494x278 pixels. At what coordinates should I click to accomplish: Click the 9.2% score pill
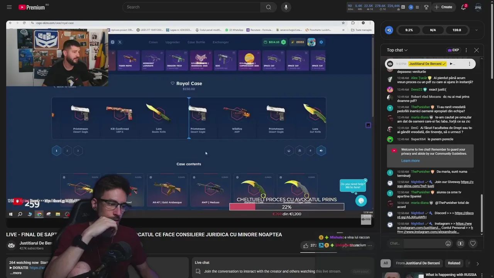[409, 30]
